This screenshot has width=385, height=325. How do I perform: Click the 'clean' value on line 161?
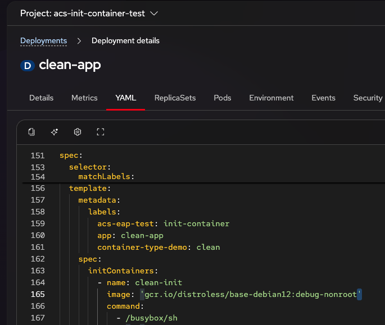tap(208, 247)
